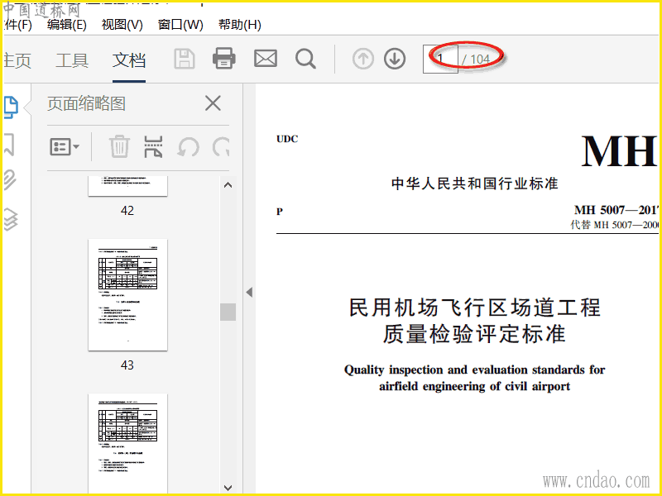Click the extract/split pages icon
Screen dimensions: 662x496
coord(153,146)
